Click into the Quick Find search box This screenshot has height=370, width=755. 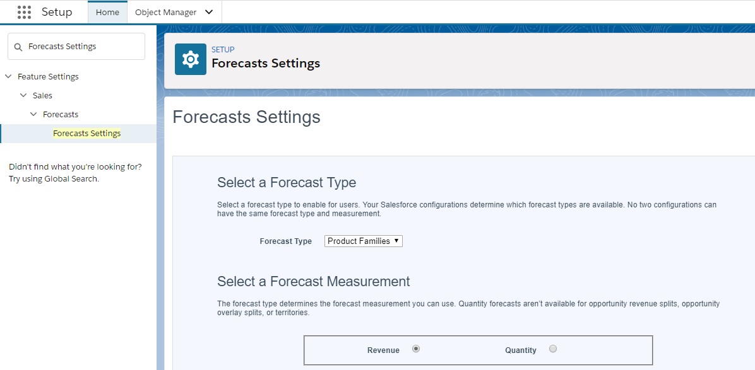tap(82, 45)
